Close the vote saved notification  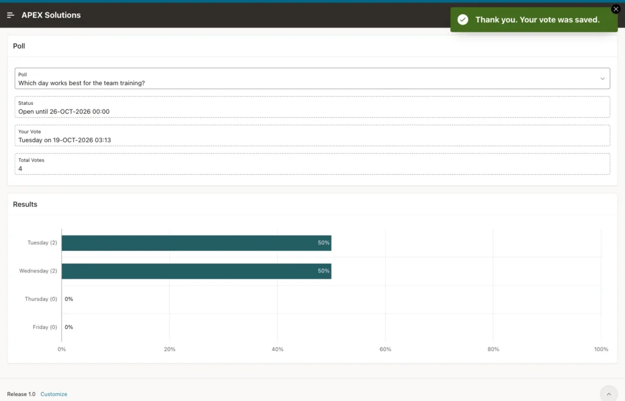click(615, 9)
